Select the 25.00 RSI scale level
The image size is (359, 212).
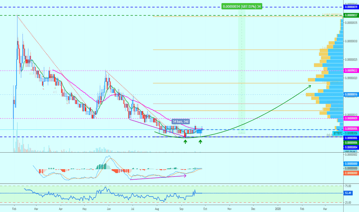(x=348, y=203)
